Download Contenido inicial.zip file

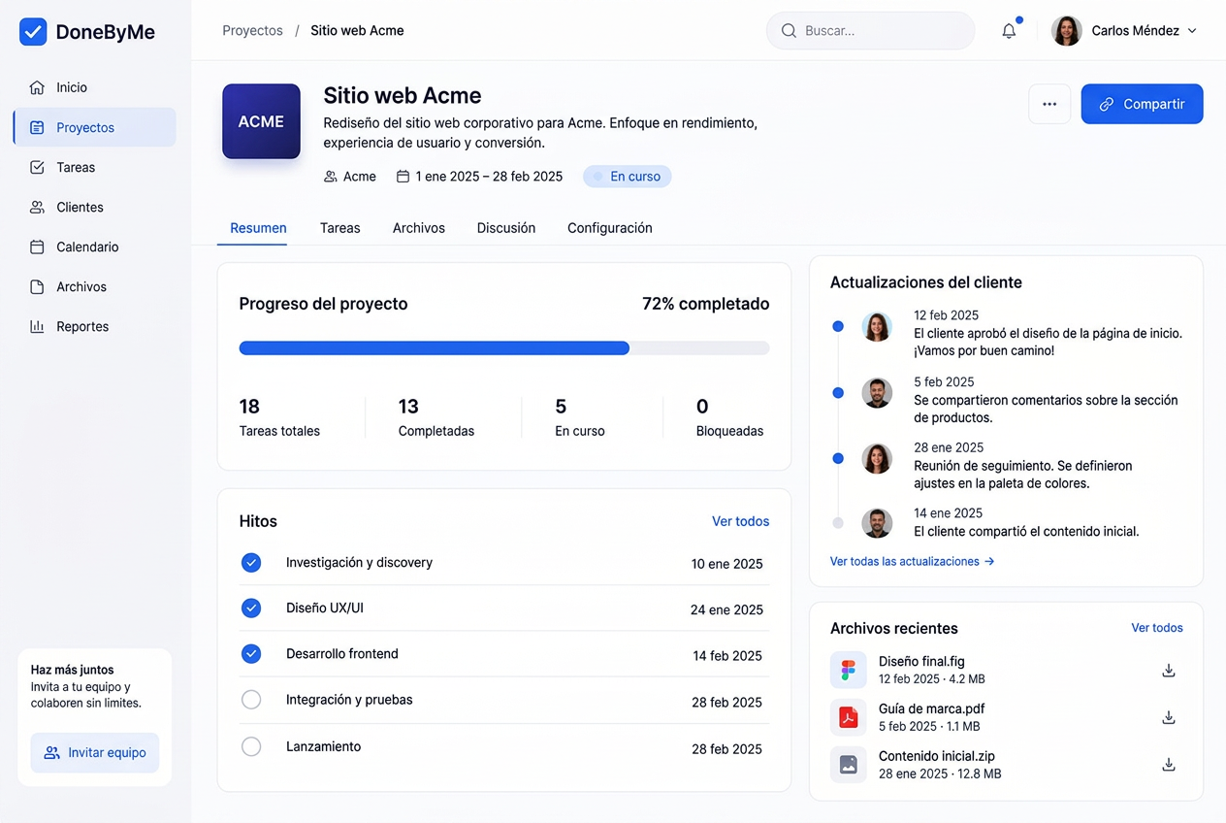(x=1169, y=765)
